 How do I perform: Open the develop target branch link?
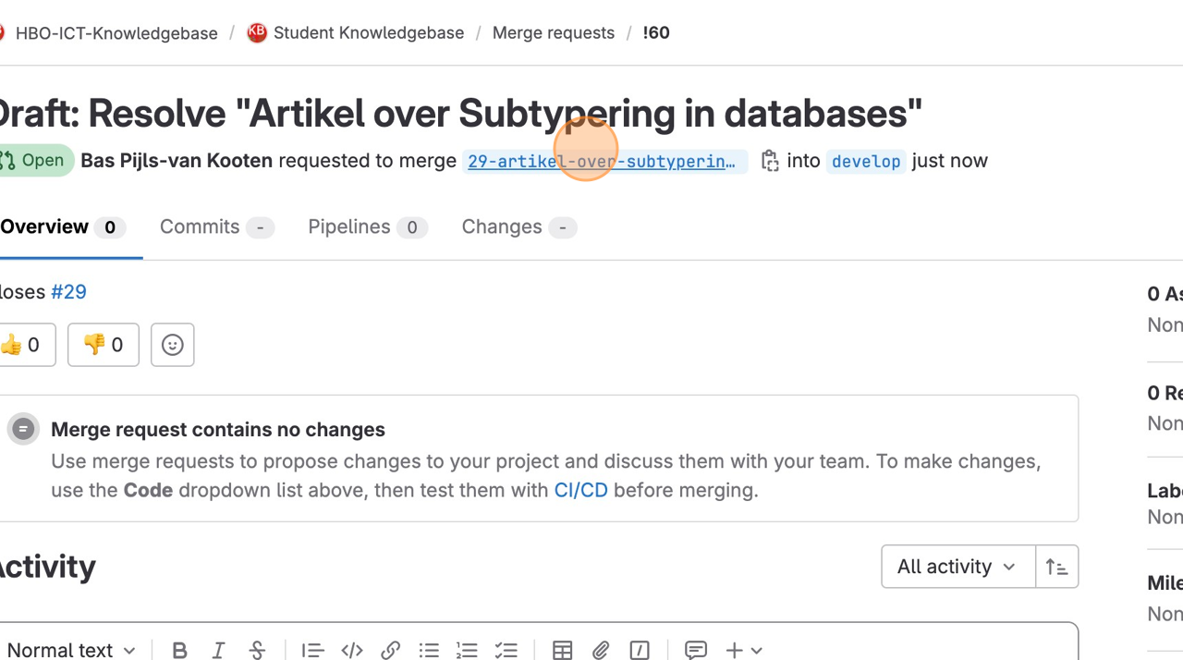click(x=866, y=161)
